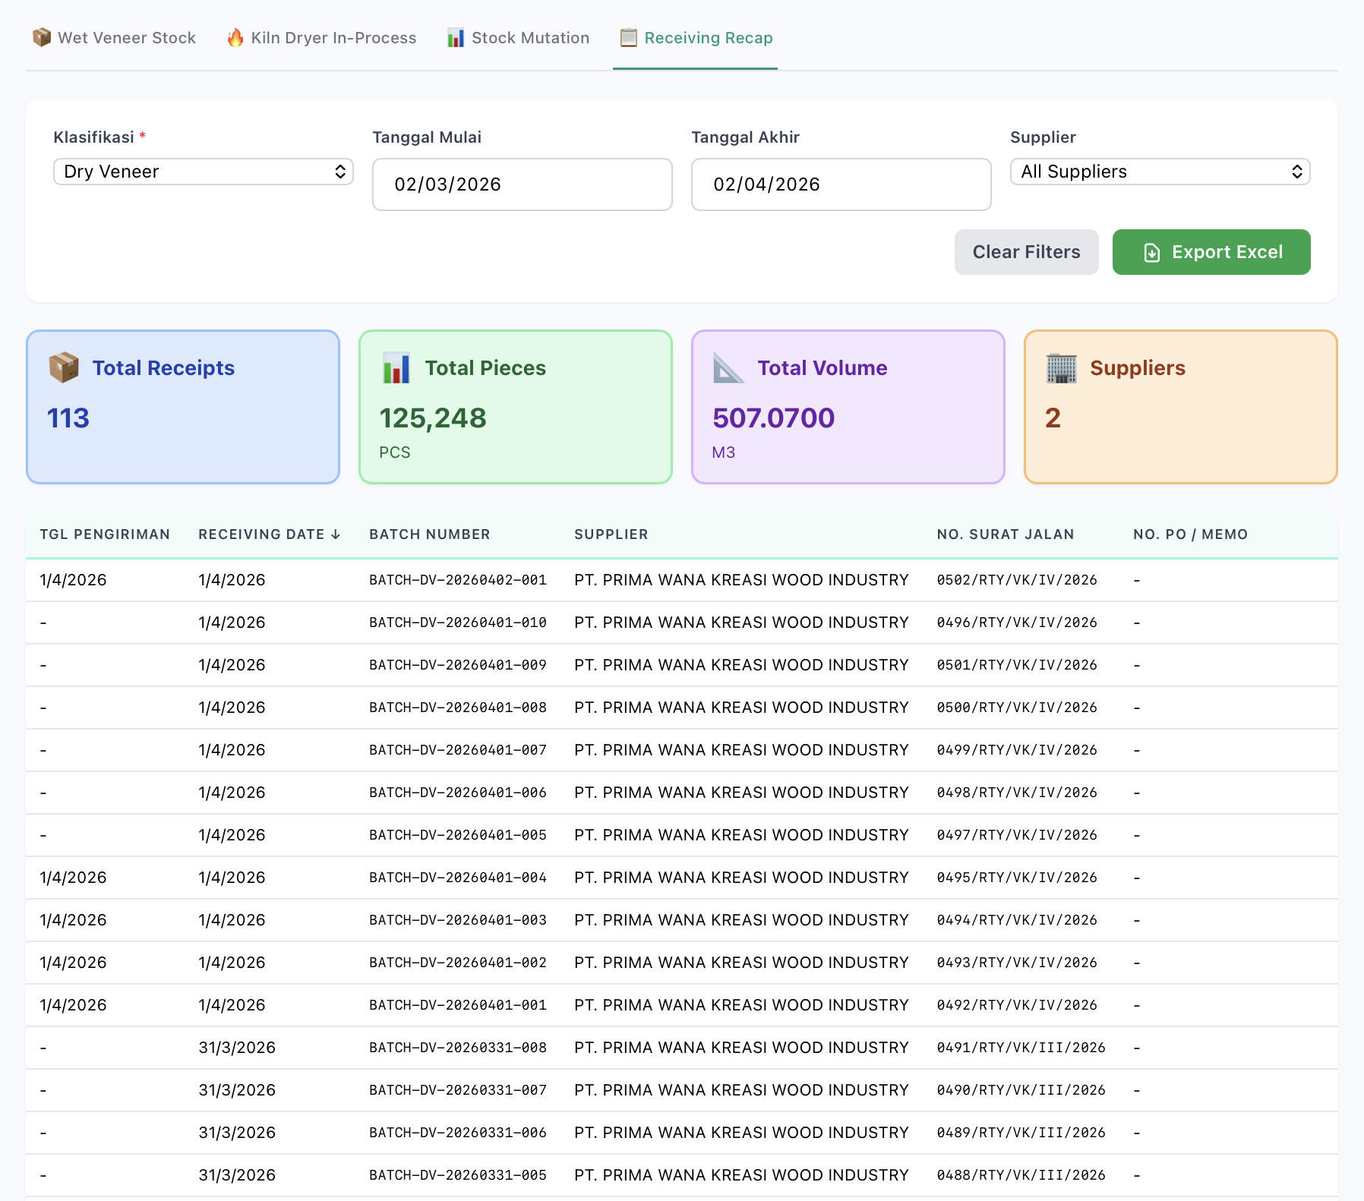Click the bar chart icon beside Stock Mutation
Screen dimensions: 1364x1201
[x=456, y=37]
